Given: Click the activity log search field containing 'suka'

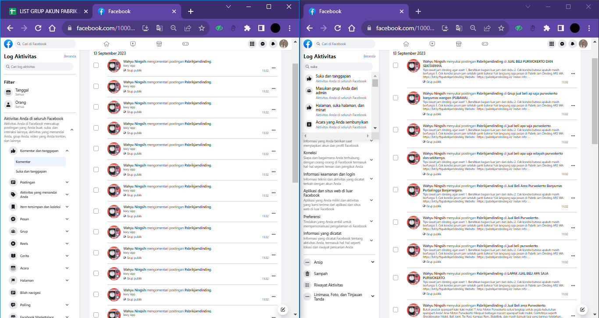Looking at the screenshot, I should pos(338,67).
